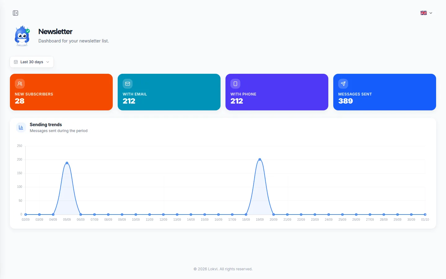This screenshot has width=446, height=279.
Task: Click the Sending trends bar chart icon
Action: [21, 127]
